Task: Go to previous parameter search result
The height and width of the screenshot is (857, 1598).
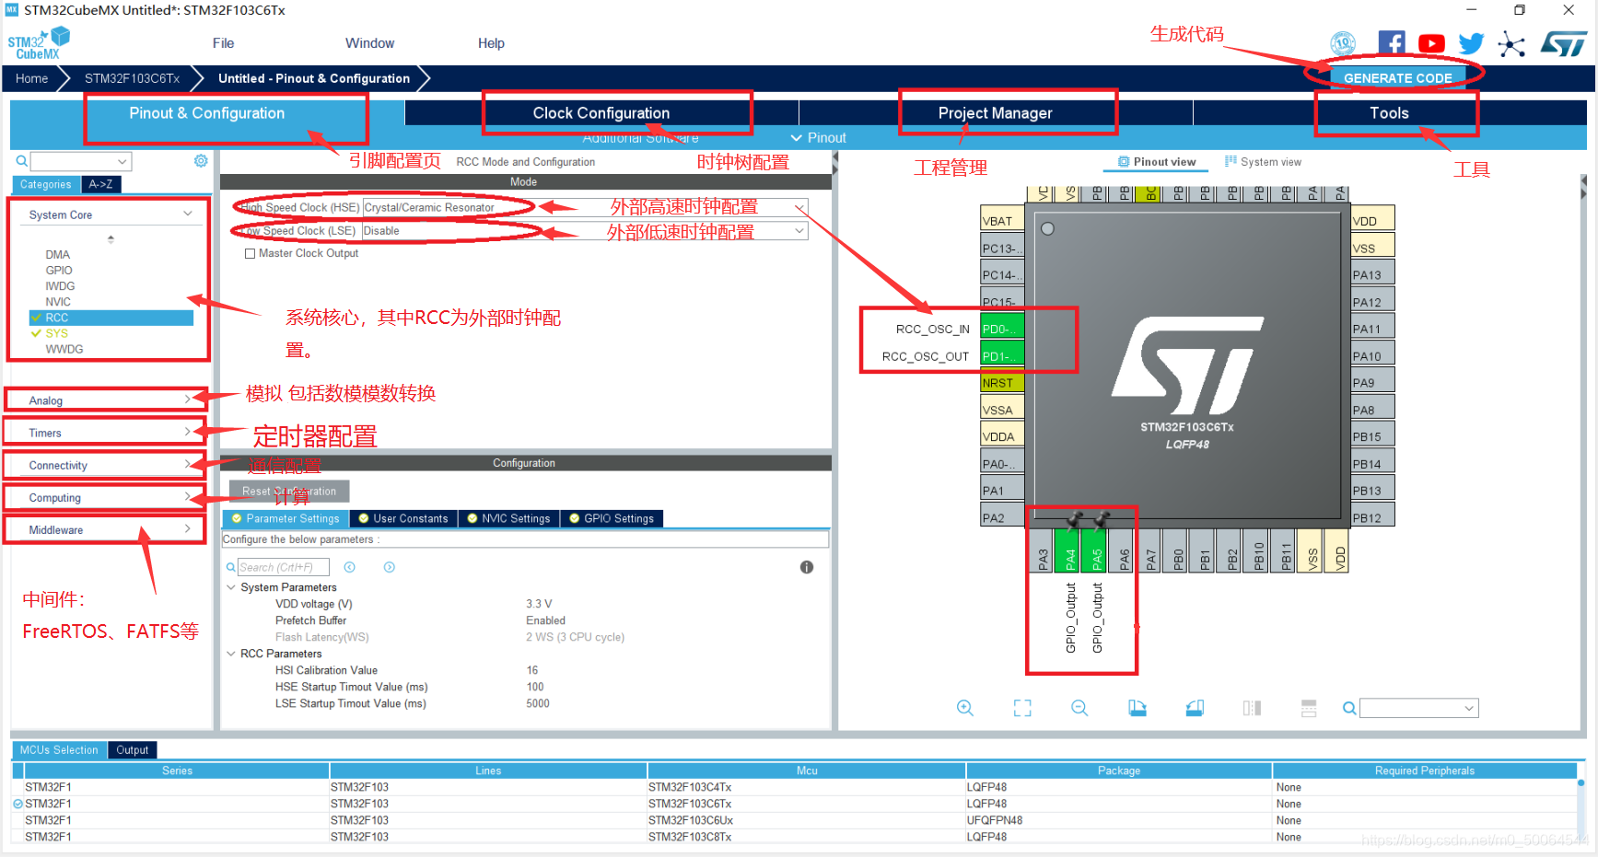Action: (350, 567)
